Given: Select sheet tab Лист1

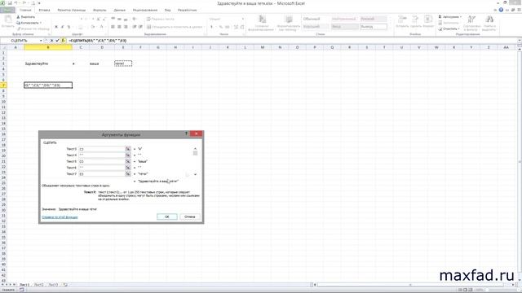Looking at the screenshot, I should [x=24, y=285].
